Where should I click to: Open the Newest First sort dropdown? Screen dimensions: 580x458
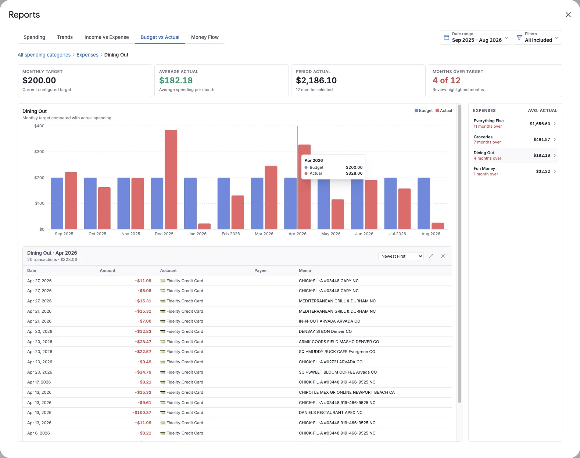tap(401, 256)
